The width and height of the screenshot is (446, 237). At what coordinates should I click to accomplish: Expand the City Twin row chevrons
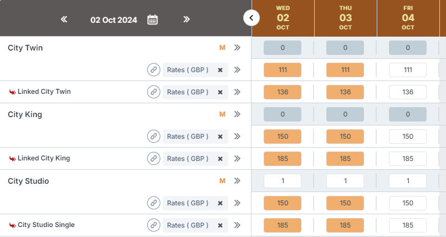(237, 48)
